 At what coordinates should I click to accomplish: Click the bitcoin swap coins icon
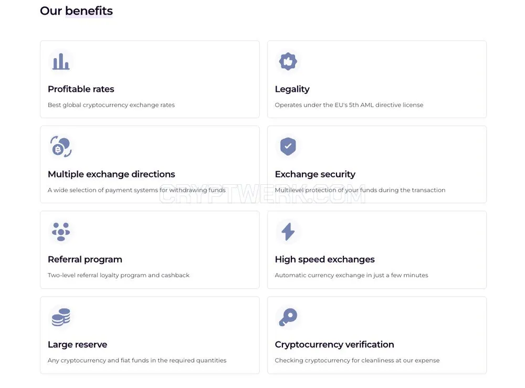(x=61, y=146)
